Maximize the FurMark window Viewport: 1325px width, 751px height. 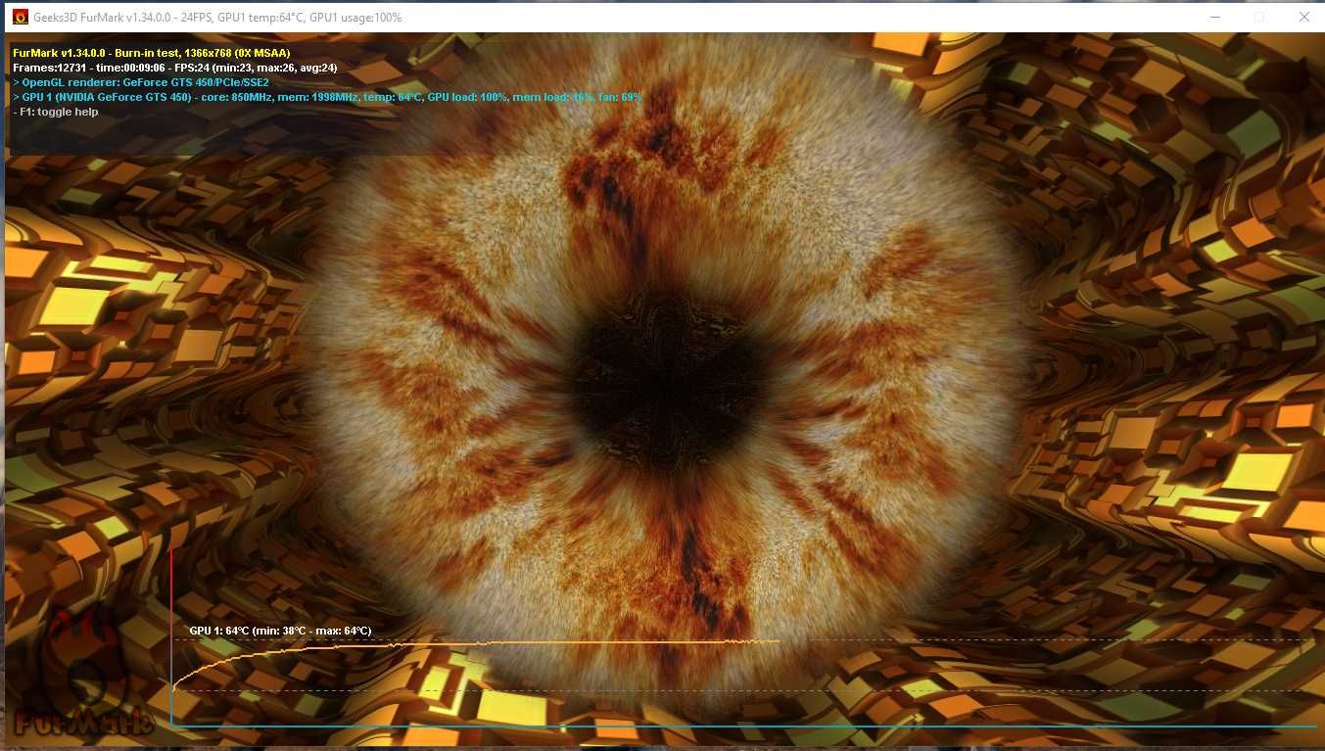click(1259, 17)
